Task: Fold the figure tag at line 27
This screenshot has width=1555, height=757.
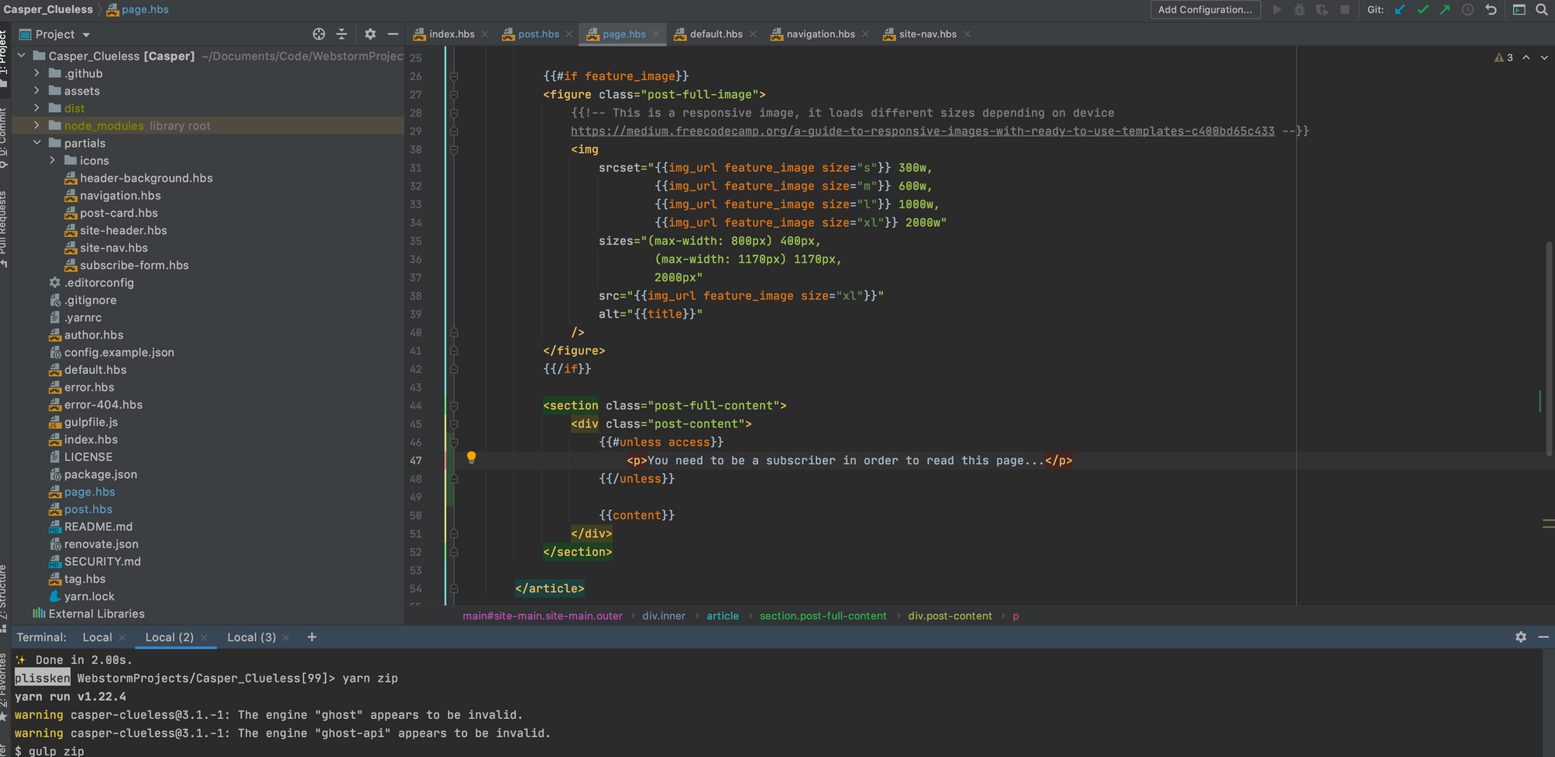Action: click(x=454, y=95)
